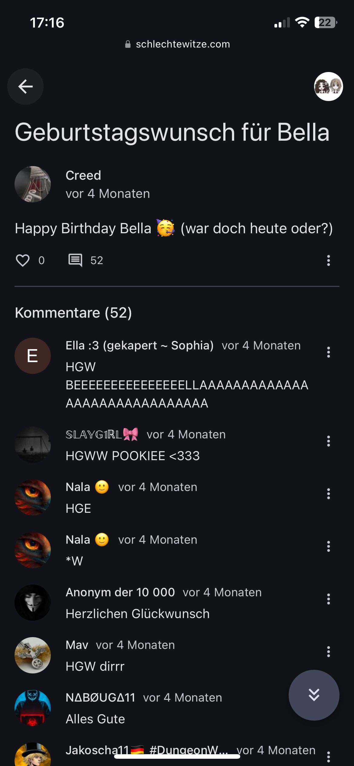Open Ella's brown E avatar

(x=33, y=356)
